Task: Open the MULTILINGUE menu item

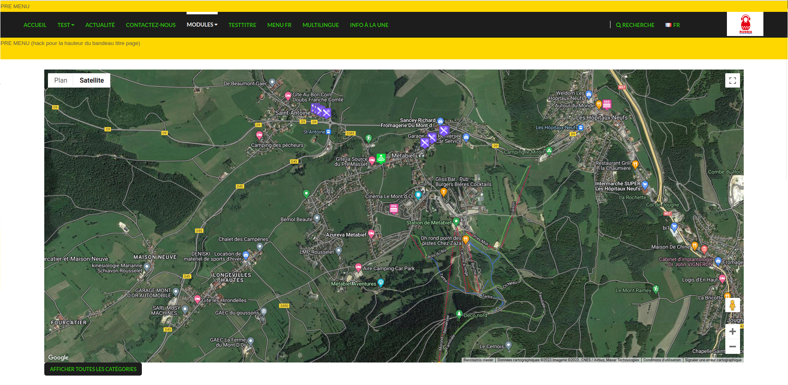Action: 321,25
